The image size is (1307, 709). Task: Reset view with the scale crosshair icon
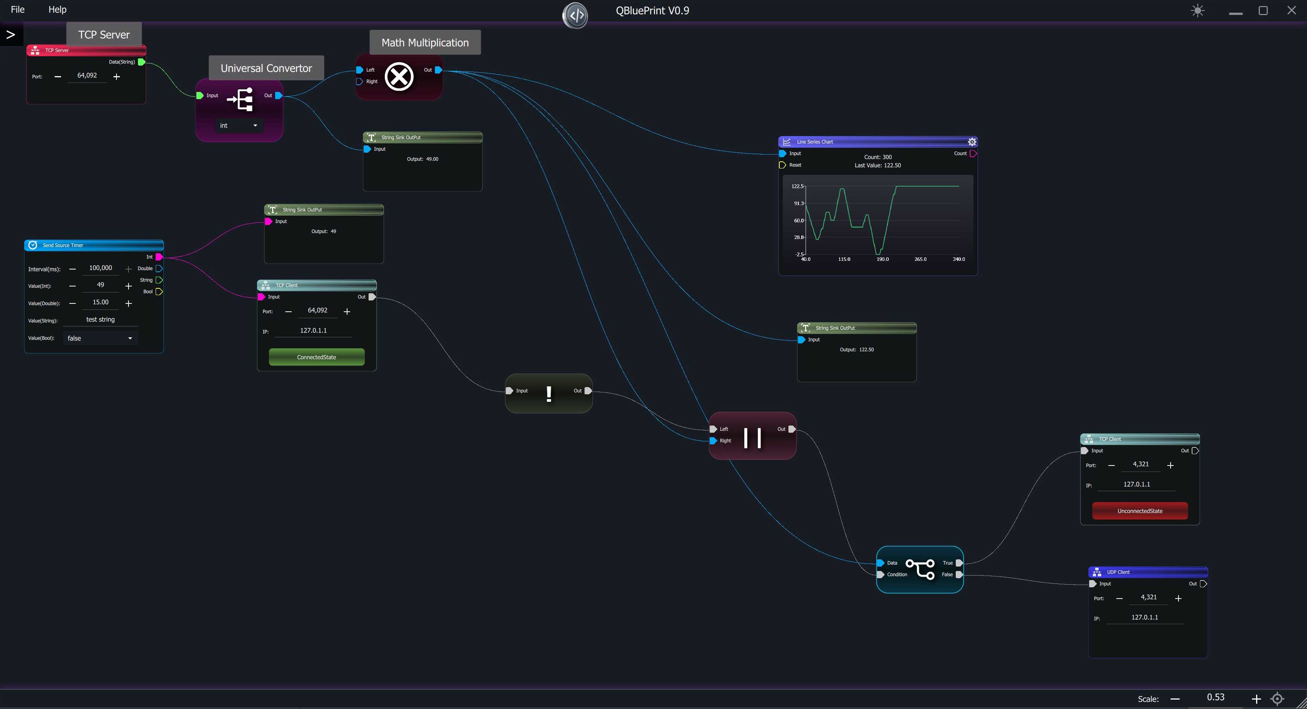(x=1277, y=699)
